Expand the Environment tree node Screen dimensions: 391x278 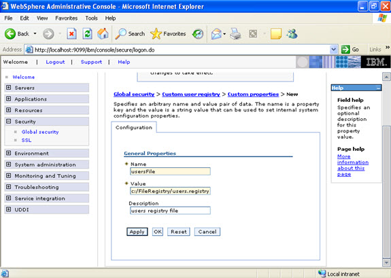(x=8, y=153)
